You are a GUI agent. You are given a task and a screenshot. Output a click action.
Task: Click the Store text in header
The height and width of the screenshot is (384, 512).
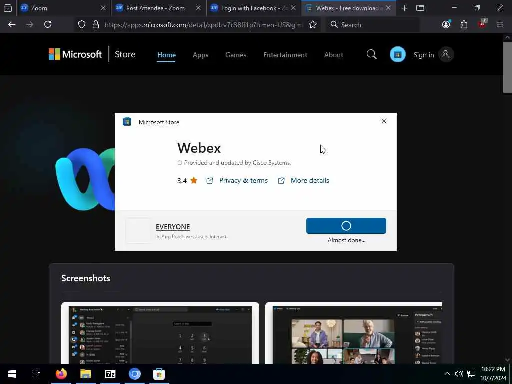125,54
